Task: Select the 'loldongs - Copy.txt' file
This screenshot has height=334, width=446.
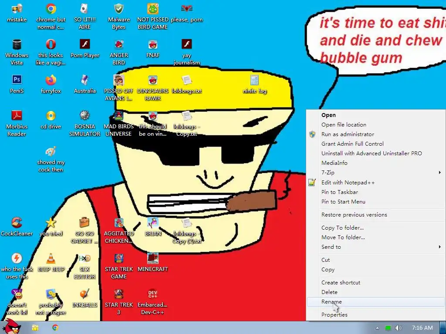Action: point(186,124)
